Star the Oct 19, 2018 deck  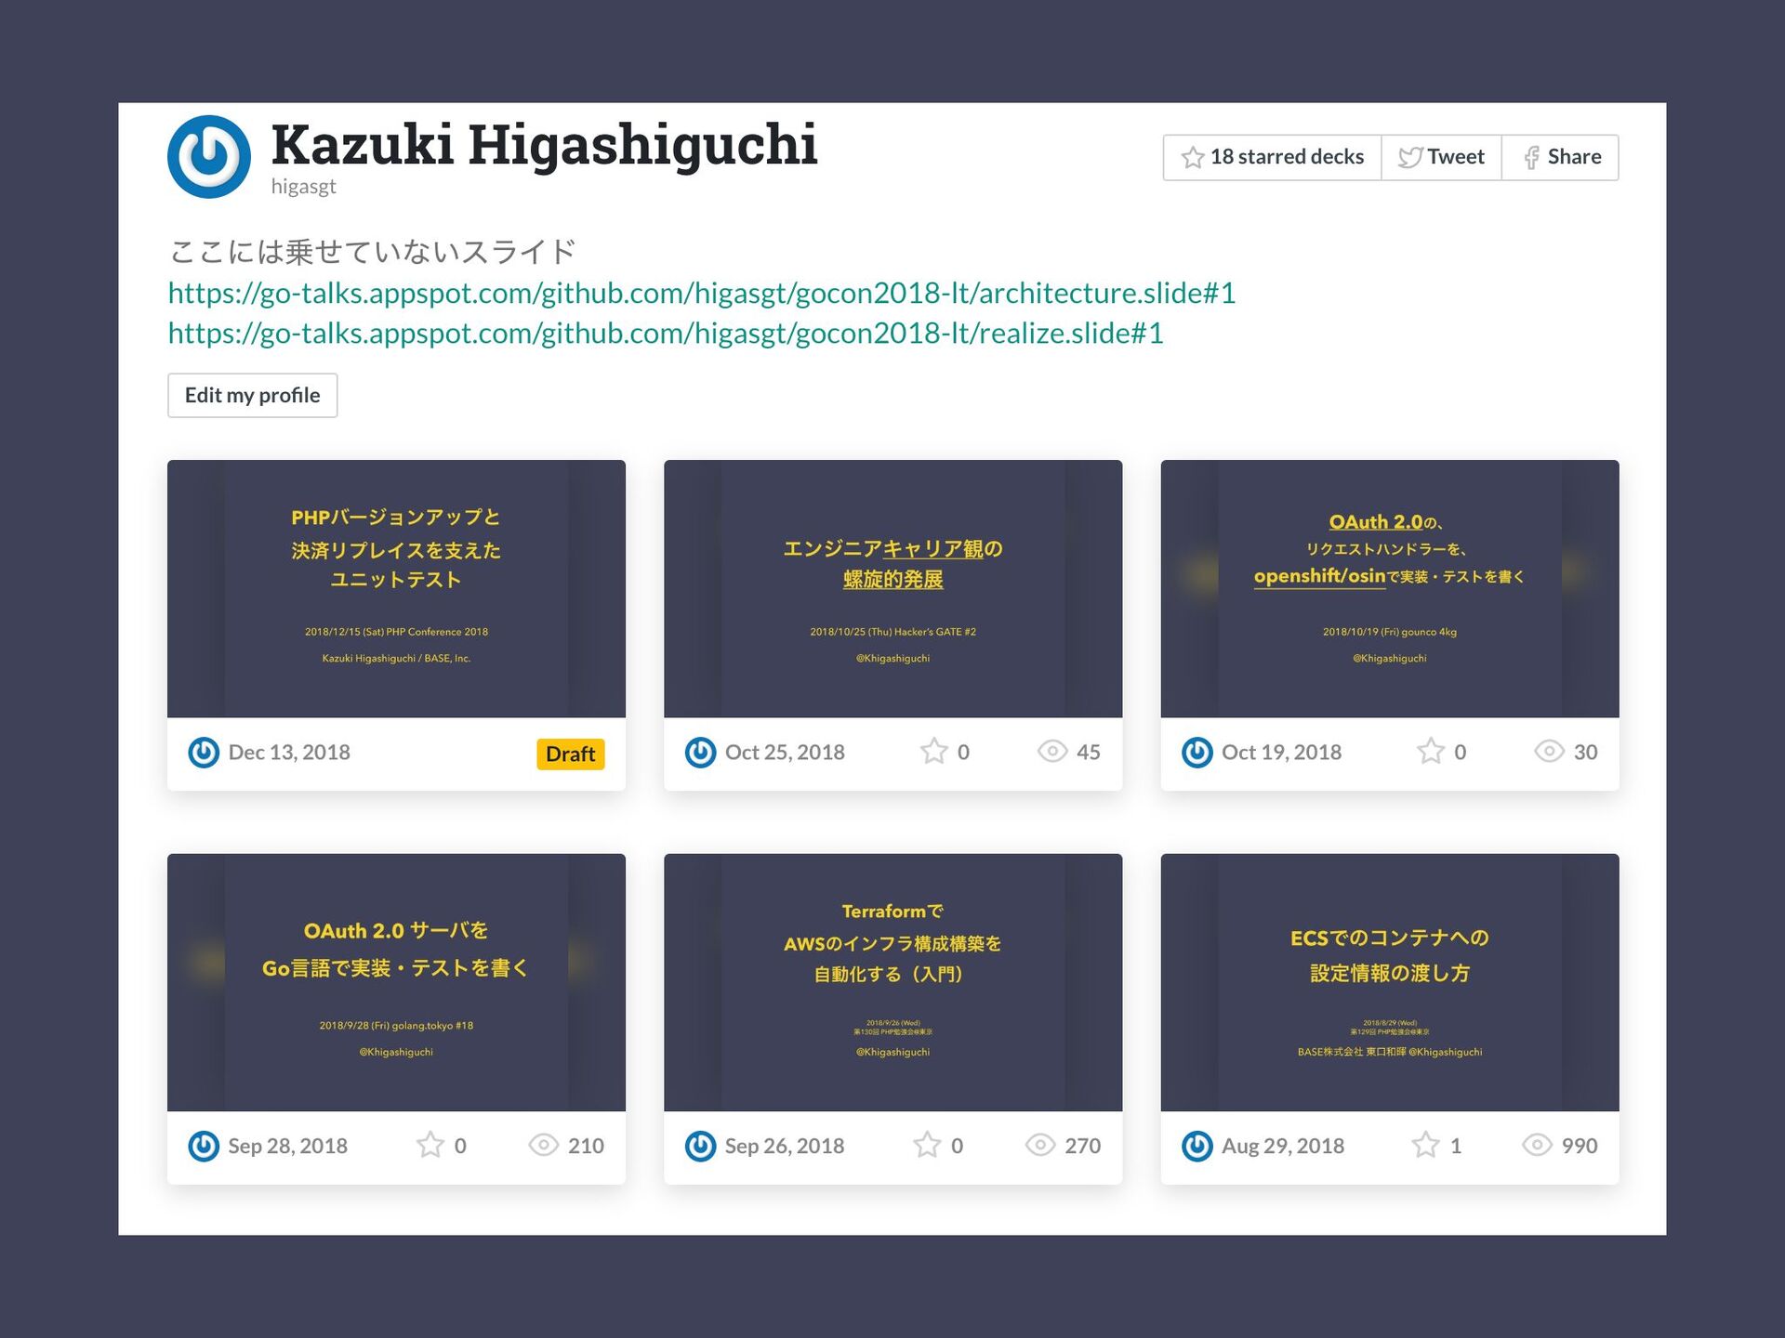pos(1431,751)
